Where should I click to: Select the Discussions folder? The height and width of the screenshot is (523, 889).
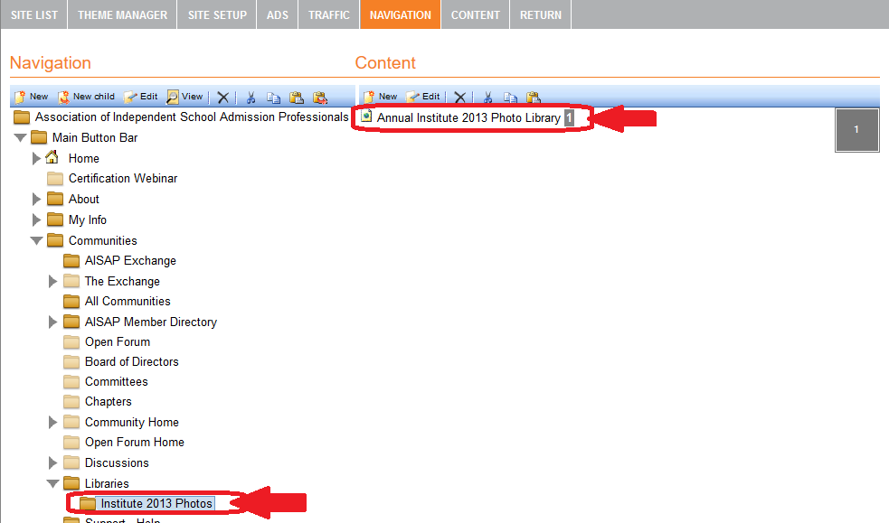[117, 463]
